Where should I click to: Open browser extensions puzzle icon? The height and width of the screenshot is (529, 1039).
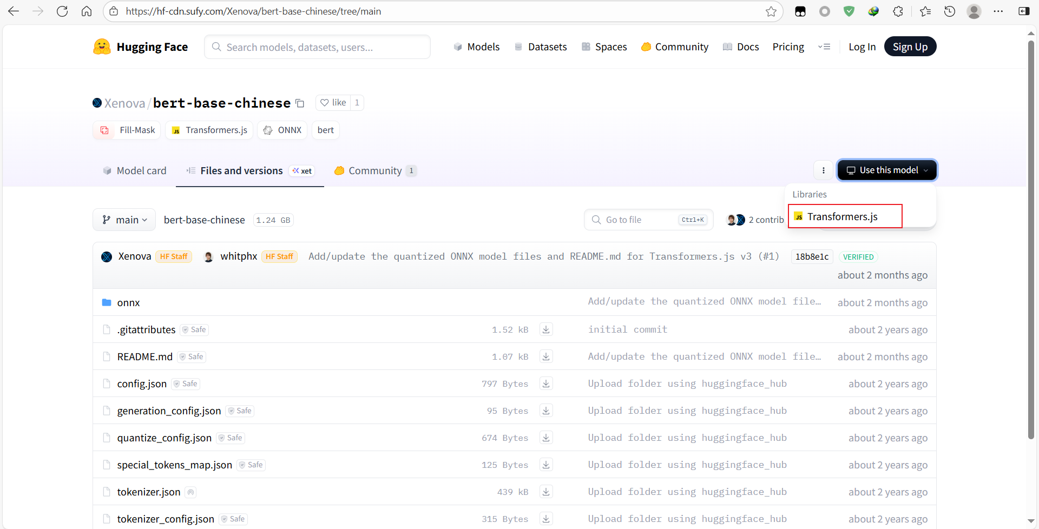(x=898, y=11)
